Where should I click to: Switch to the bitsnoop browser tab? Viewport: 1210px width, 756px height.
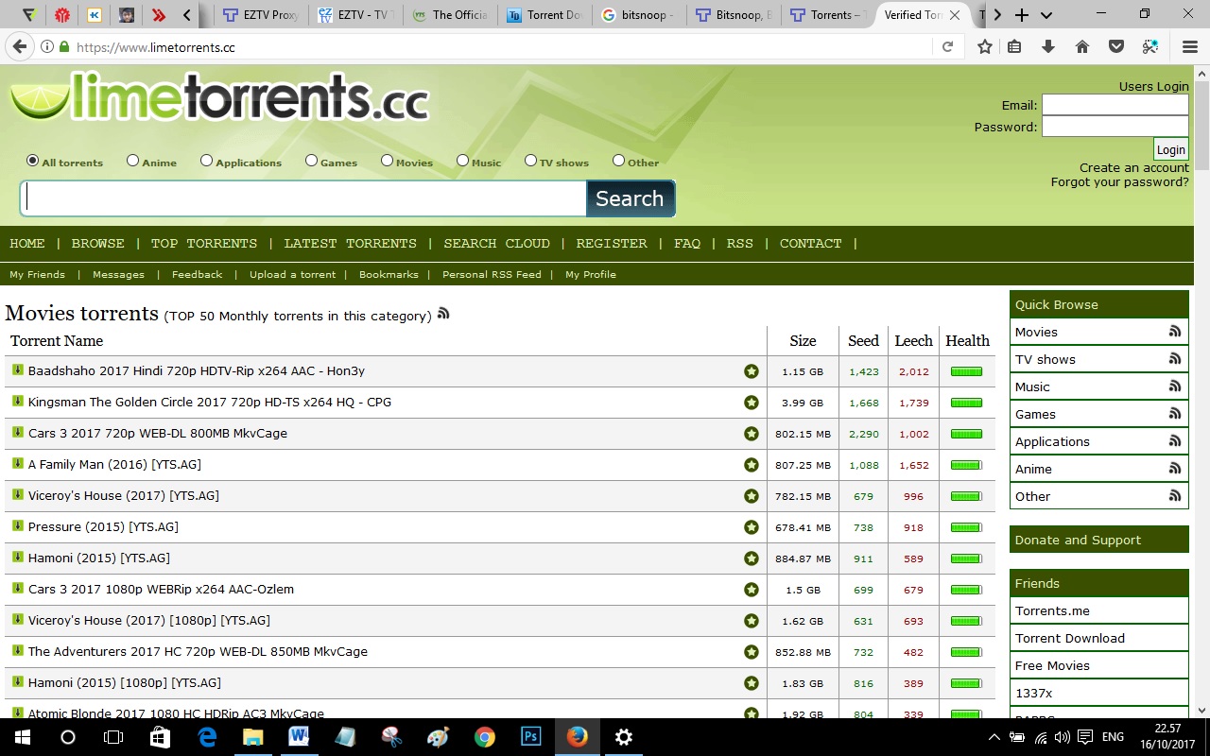click(637, 15)
